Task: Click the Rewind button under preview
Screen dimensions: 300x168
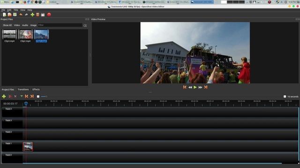Action: pyautogui.click(x=190, y=87)
